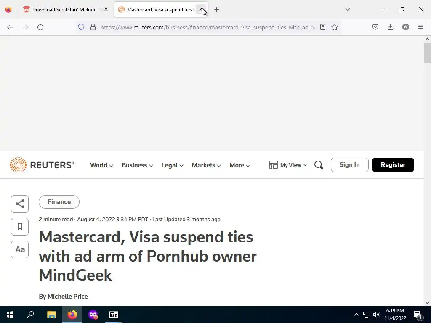This screenshot has width=431, height=323.
Task: Open the Michelle Price author link
Action: point(68,297)
